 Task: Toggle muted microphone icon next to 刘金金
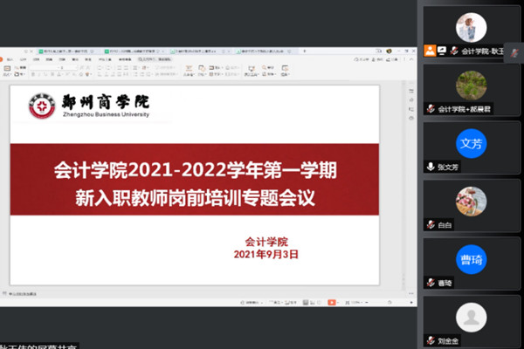pos(431,340)
